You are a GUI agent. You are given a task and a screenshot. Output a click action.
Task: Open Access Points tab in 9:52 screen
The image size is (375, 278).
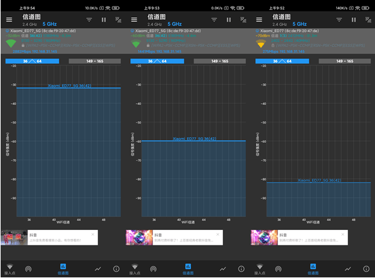coord(260,269)
